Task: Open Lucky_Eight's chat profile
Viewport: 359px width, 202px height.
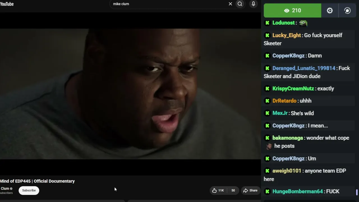Action: point(287,35)
